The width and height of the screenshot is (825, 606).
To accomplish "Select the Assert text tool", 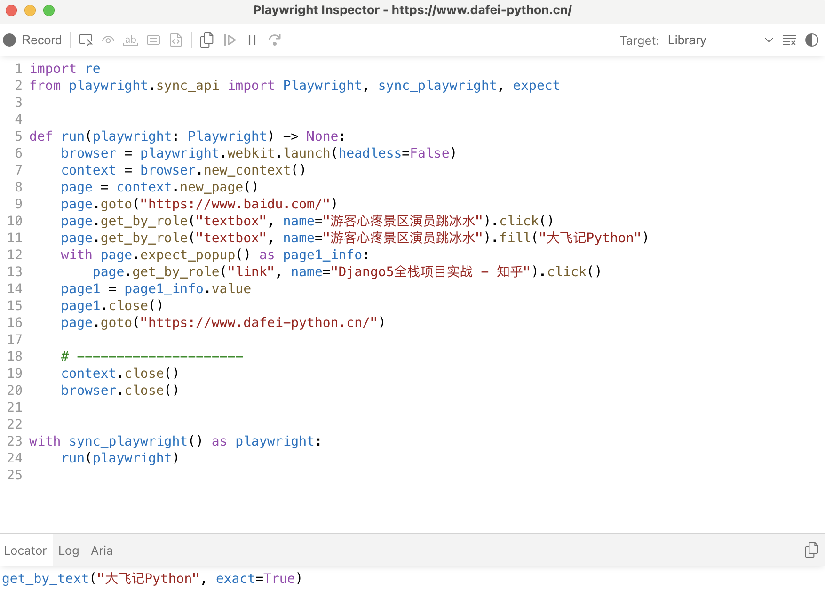I will pyautogui.click(x=131, y=40).
